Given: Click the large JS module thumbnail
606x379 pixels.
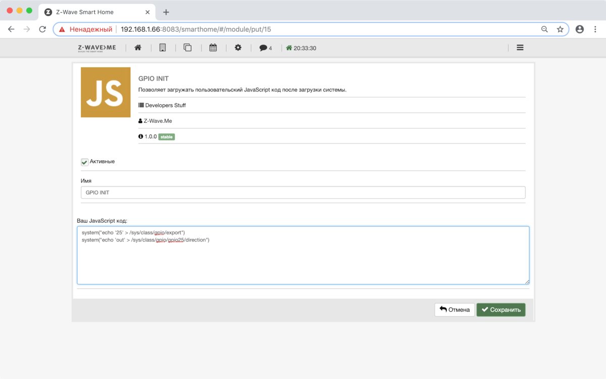Looking at the screenshot, I should (106, 92).
